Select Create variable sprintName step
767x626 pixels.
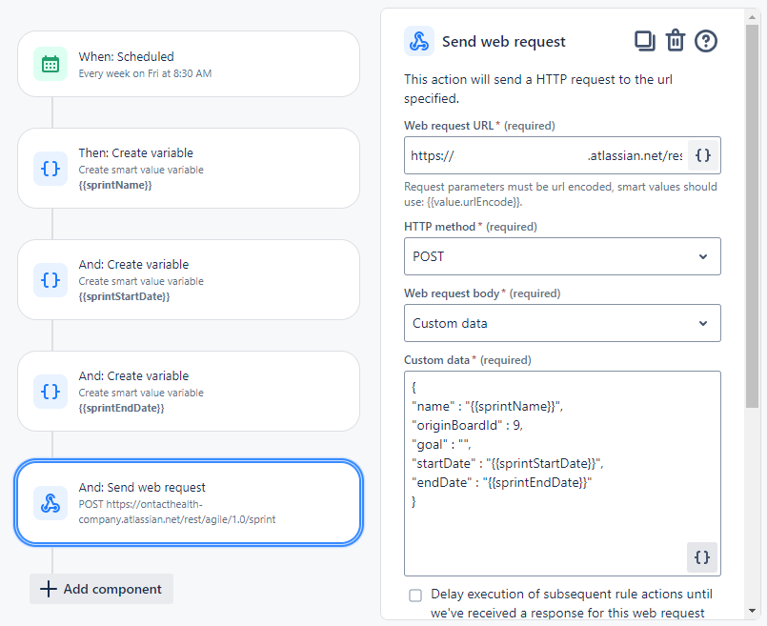point(189,169)
